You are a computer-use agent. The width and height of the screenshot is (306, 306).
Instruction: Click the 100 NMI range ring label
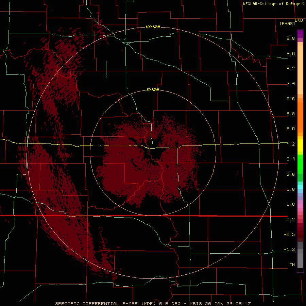pos(153,27)
